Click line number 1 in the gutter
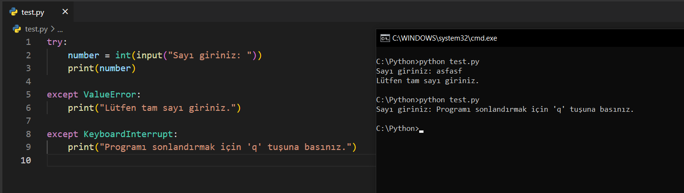 [28, 42]
